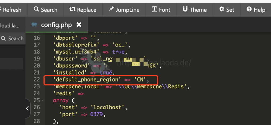Select the partially hidden tab left of config.php
The width and height of the screenshot is (271, 125).
[10, 26]
